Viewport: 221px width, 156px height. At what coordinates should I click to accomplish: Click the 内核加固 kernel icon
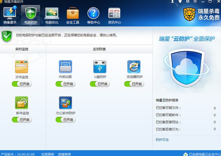pos(65,67)
